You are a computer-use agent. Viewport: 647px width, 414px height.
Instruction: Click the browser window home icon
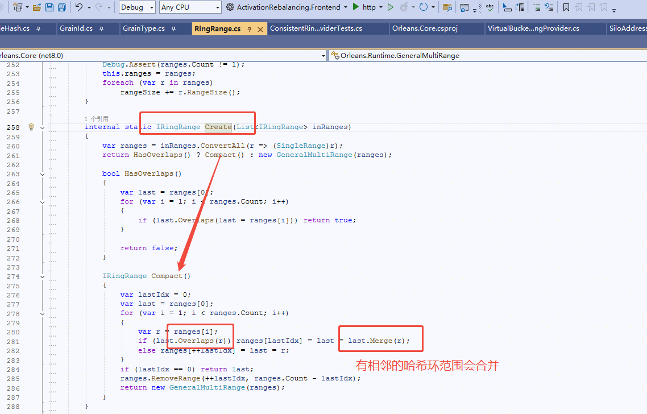(464, 7)
